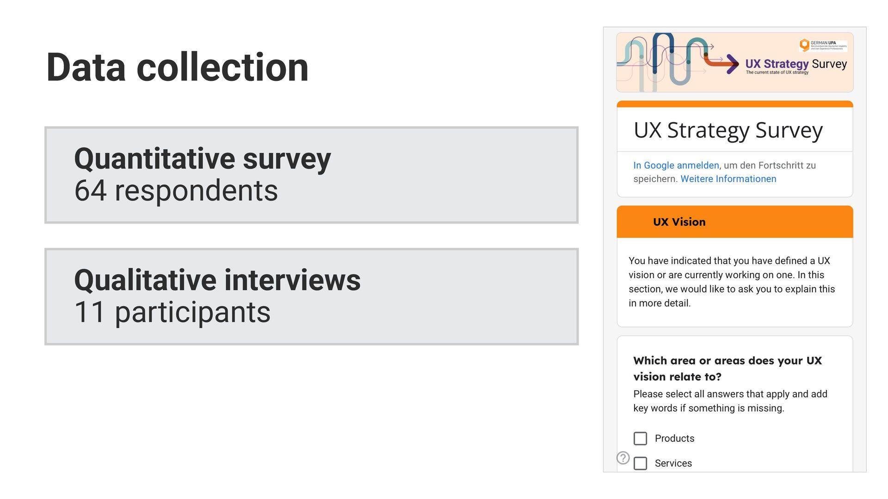The width and height of the screenshot is (888, 499).
Task: Select the 'You have indicated' description paragraph
Action: pos(731,282)
